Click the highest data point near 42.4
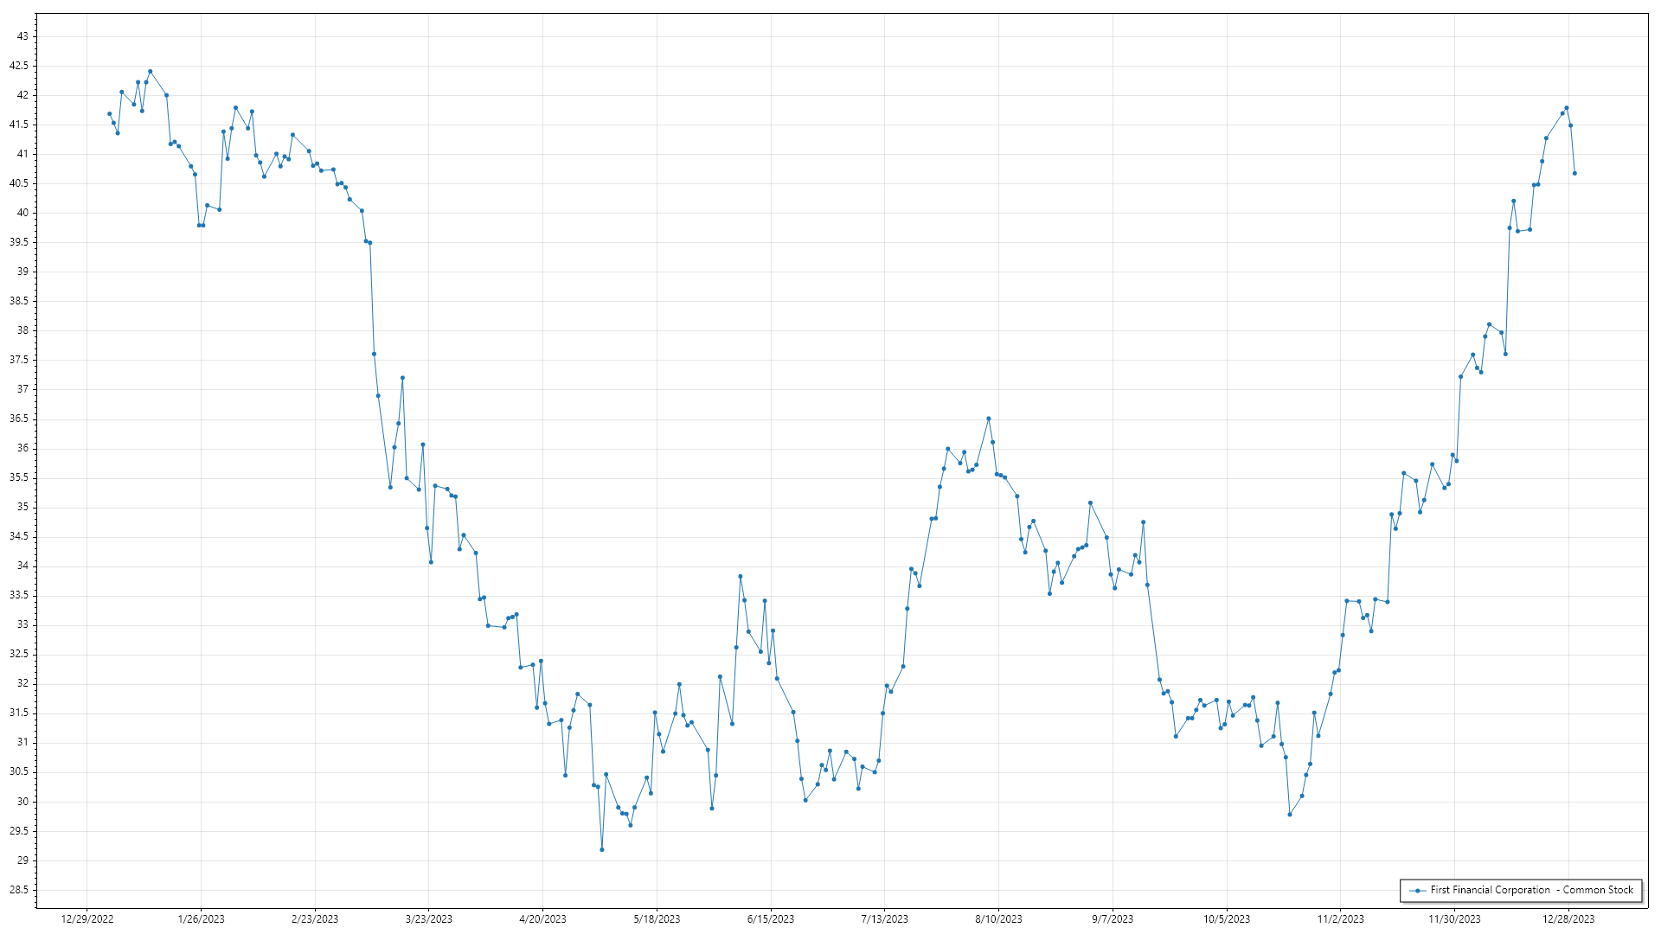Viewport: 1661px width, 934px height. [151, 72]
